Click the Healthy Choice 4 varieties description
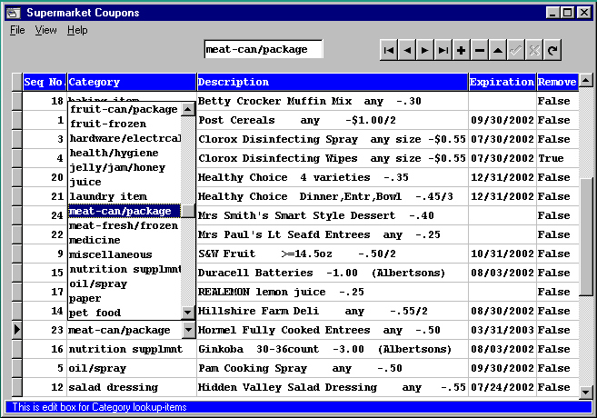 (x=333, y=177)
